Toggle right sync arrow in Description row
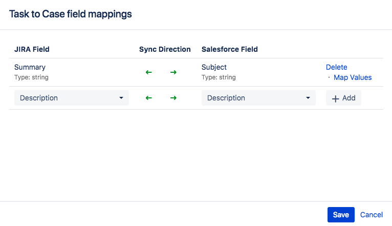This screenshot has height=226, width=392. click(x=173, y=98)
